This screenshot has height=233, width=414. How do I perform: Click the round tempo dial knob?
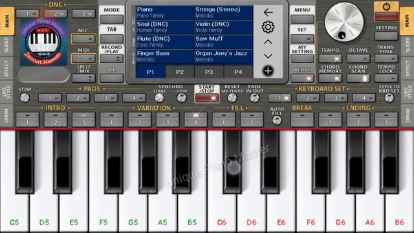click(x=344, y=22)
